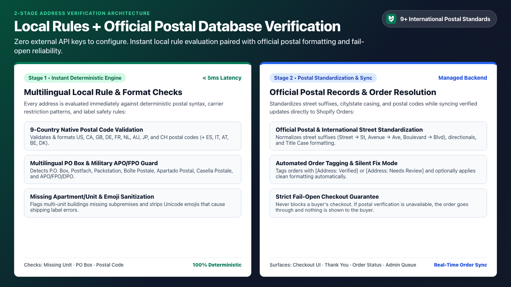
Task: Select the Stage 1 Instant Deterministic Engine pill
Action: (75, 78)
